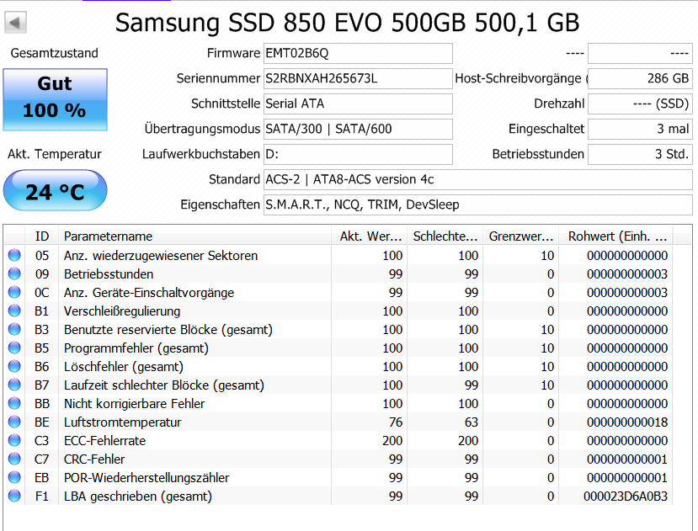The image size is (698, 531).
Task: Click worst value 99 in Laufzeit schlechter Blöcke row
Action: (472, 385)
